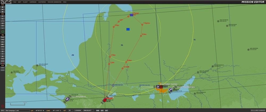Select waypoint 4:IP on the route
This screenshot has height=112, width=266.
coord(119,22)
